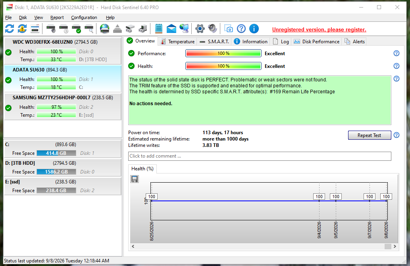Click the graph horizontal scrollbar thumb
410x266 pixels.
point(388,247)
